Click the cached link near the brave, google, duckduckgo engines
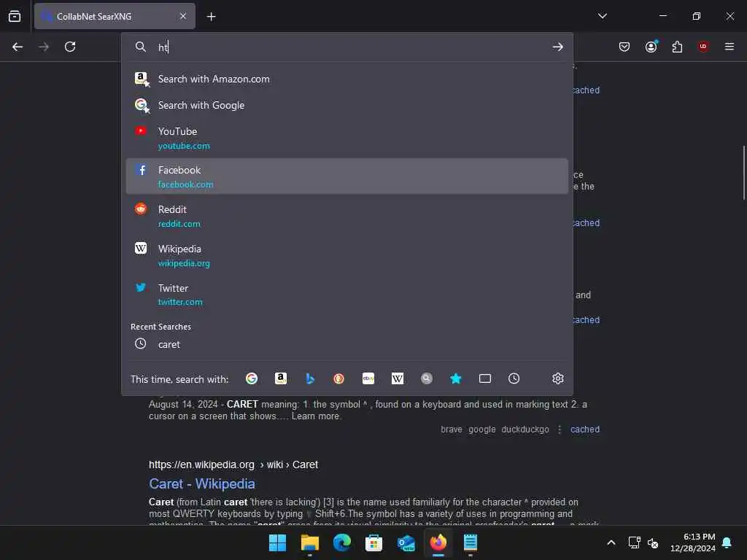This screenshot has height=560, width=747. (585, 429)
